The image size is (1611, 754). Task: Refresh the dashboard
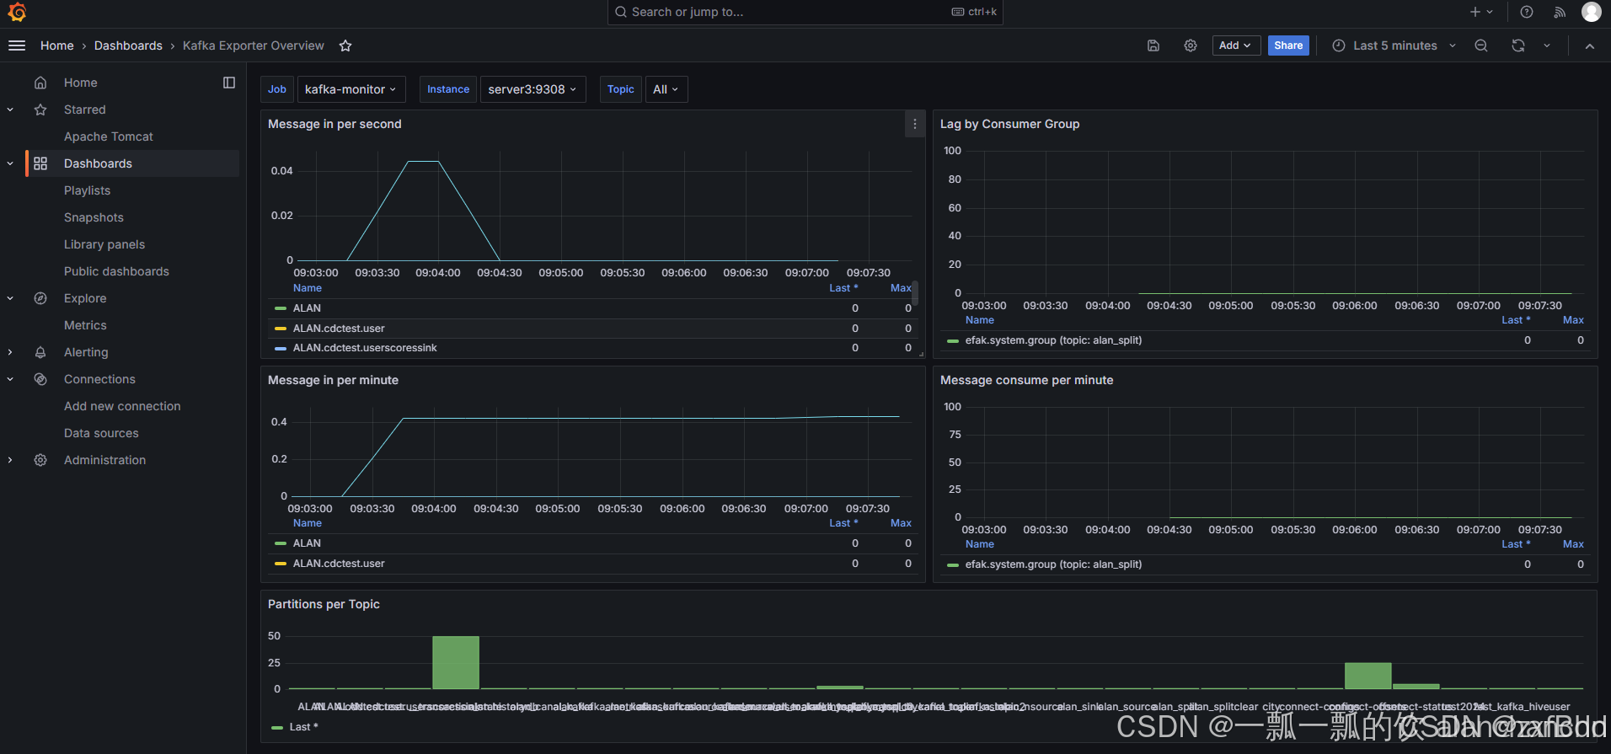tap(1518, 45)
